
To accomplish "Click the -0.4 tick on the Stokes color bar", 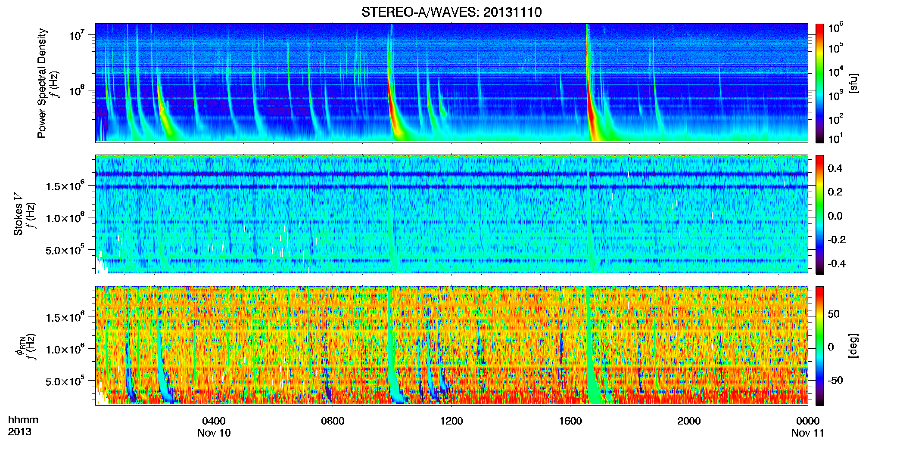I will click(x=837, y=263).
